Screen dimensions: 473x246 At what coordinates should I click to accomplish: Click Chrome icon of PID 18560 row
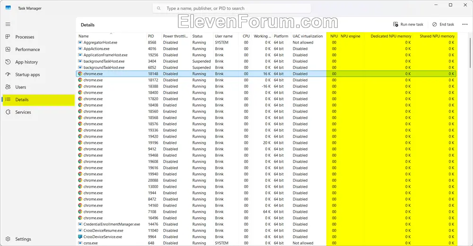coord(80,111)
